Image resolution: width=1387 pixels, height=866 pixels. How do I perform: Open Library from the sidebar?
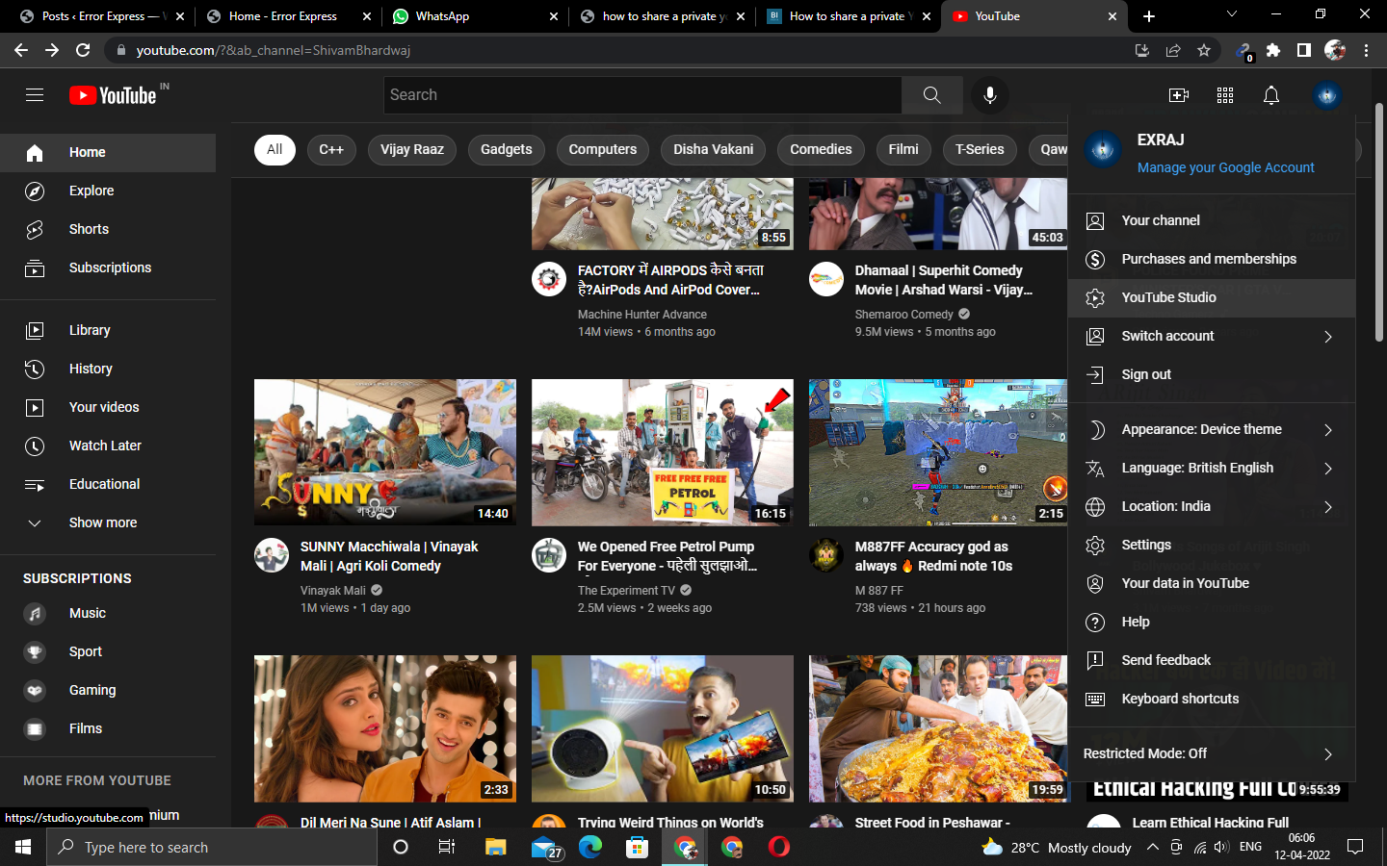90,330
